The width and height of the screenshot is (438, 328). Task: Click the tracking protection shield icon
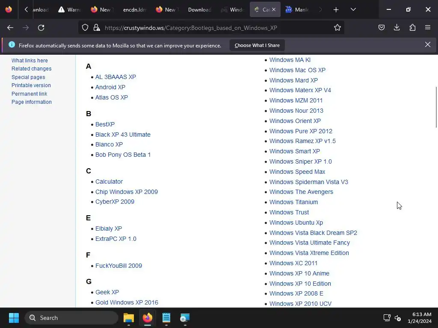click(x=85, y=28)
